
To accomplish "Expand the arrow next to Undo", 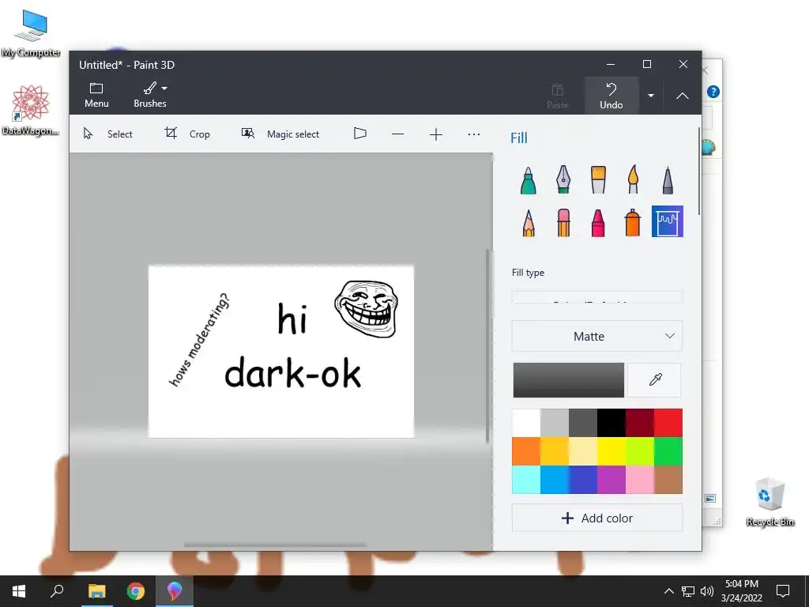I will pos(651,96).
